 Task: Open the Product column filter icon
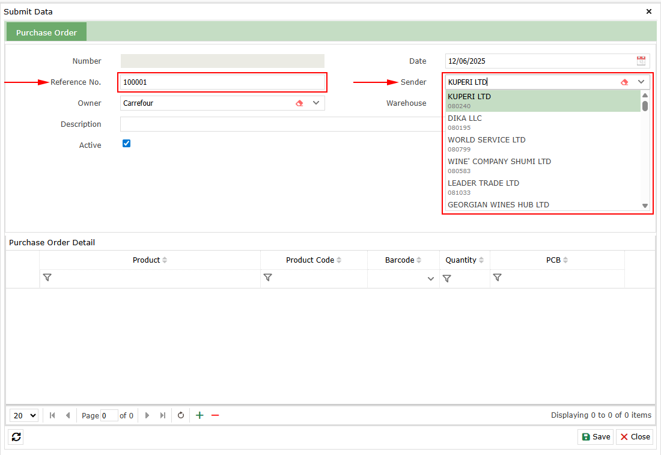pyautogui.click(x=47, y=278)
